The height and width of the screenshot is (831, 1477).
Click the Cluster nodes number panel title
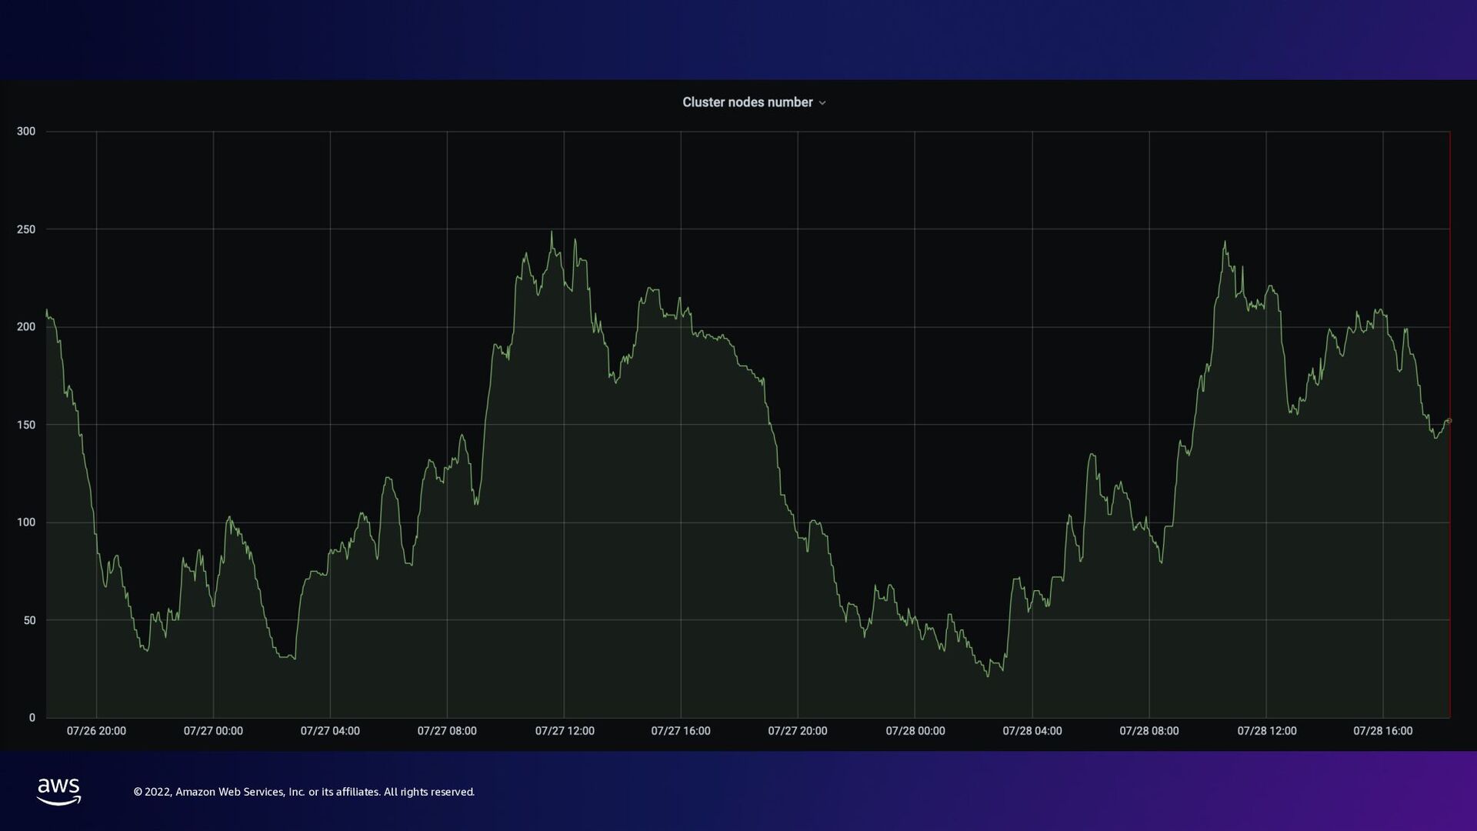click(747, 102)
